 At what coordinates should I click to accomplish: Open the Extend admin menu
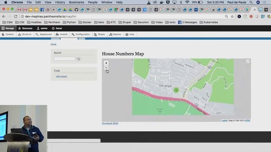pos(61,34)
